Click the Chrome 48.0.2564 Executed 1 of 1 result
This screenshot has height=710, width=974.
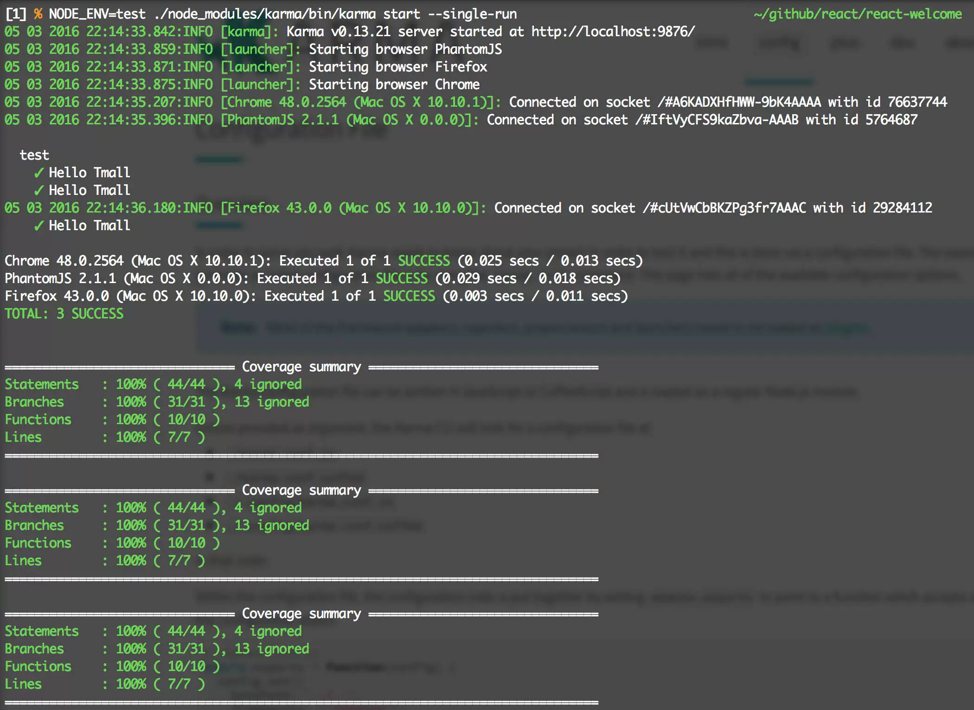pyautogui.click(x=324, y=261)
